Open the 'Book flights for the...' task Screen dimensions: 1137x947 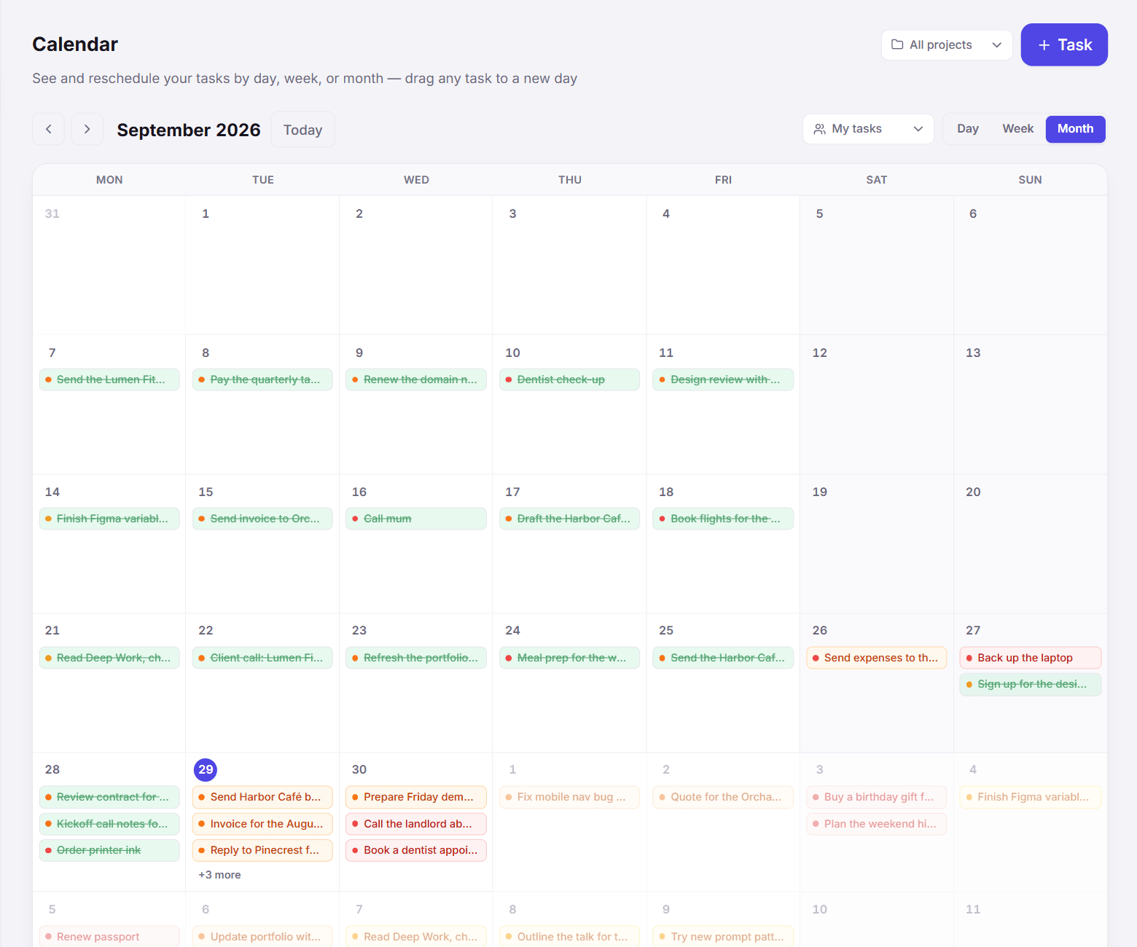click(x=723, y=519)
